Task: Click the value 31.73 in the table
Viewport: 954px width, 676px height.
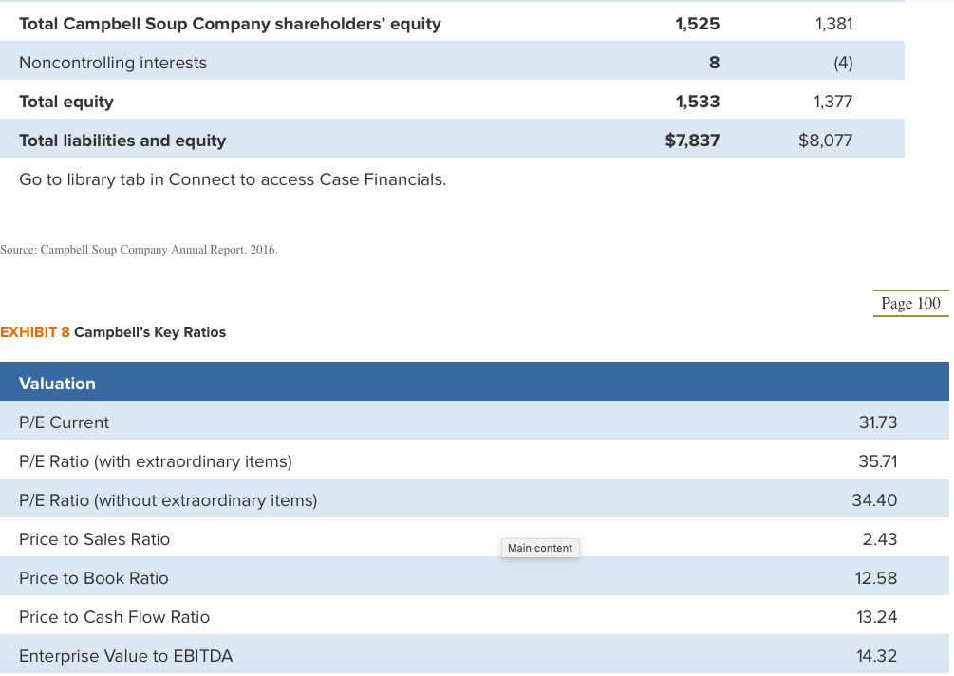Action: pos(878,422)
